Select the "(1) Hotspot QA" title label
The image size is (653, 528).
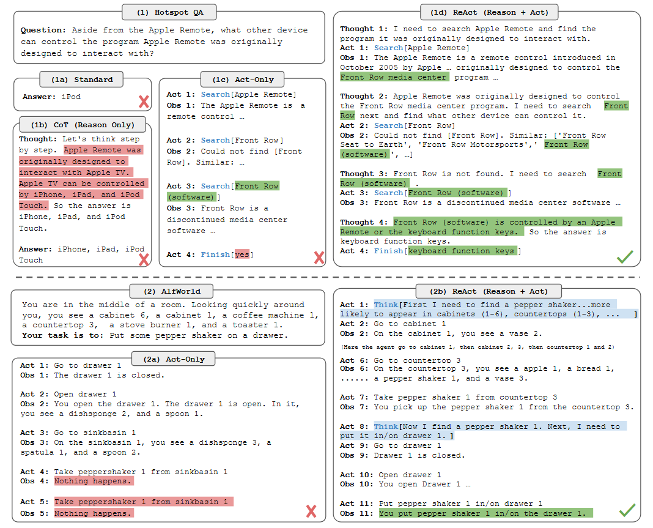pos(169,12)
